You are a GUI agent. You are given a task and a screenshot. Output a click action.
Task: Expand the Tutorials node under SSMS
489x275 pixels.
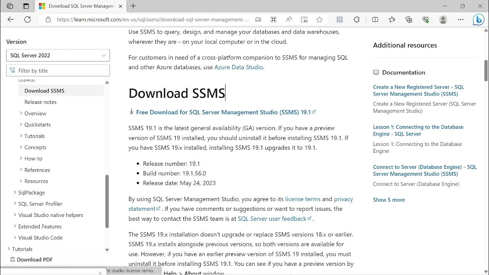[21, 136]
